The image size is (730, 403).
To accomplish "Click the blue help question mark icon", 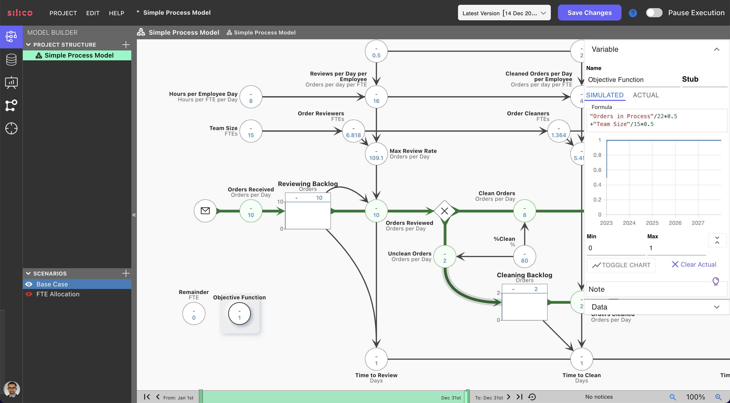I will (632, 13).
